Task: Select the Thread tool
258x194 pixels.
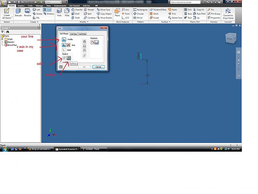Action: (x=89, y=10)
